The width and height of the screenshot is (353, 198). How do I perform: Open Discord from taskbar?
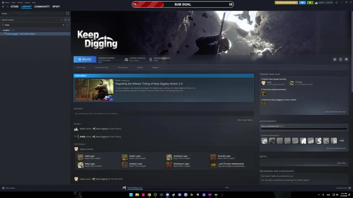coord(167,195)
